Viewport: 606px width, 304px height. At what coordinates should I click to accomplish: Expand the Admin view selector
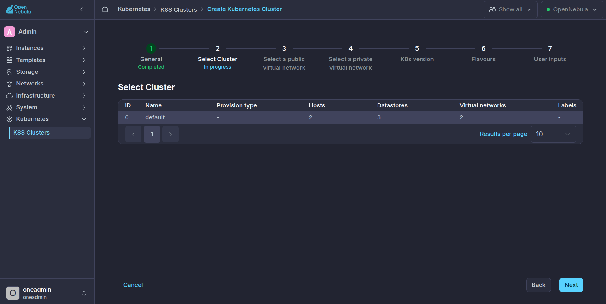click(86, 32)
